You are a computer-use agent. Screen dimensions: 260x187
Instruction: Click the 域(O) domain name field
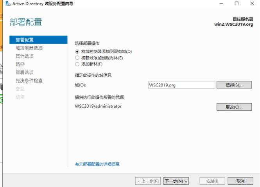(x=181, y=85)
